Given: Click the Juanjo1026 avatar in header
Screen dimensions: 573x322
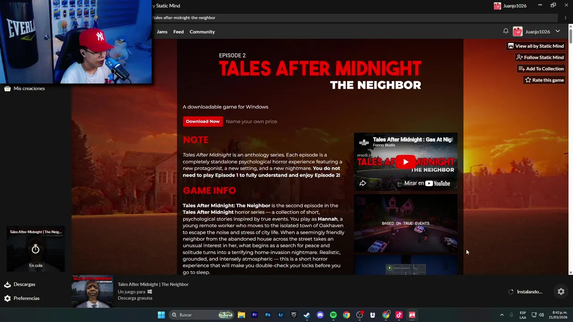Looking at the screenshot, I should pos(517,31).
